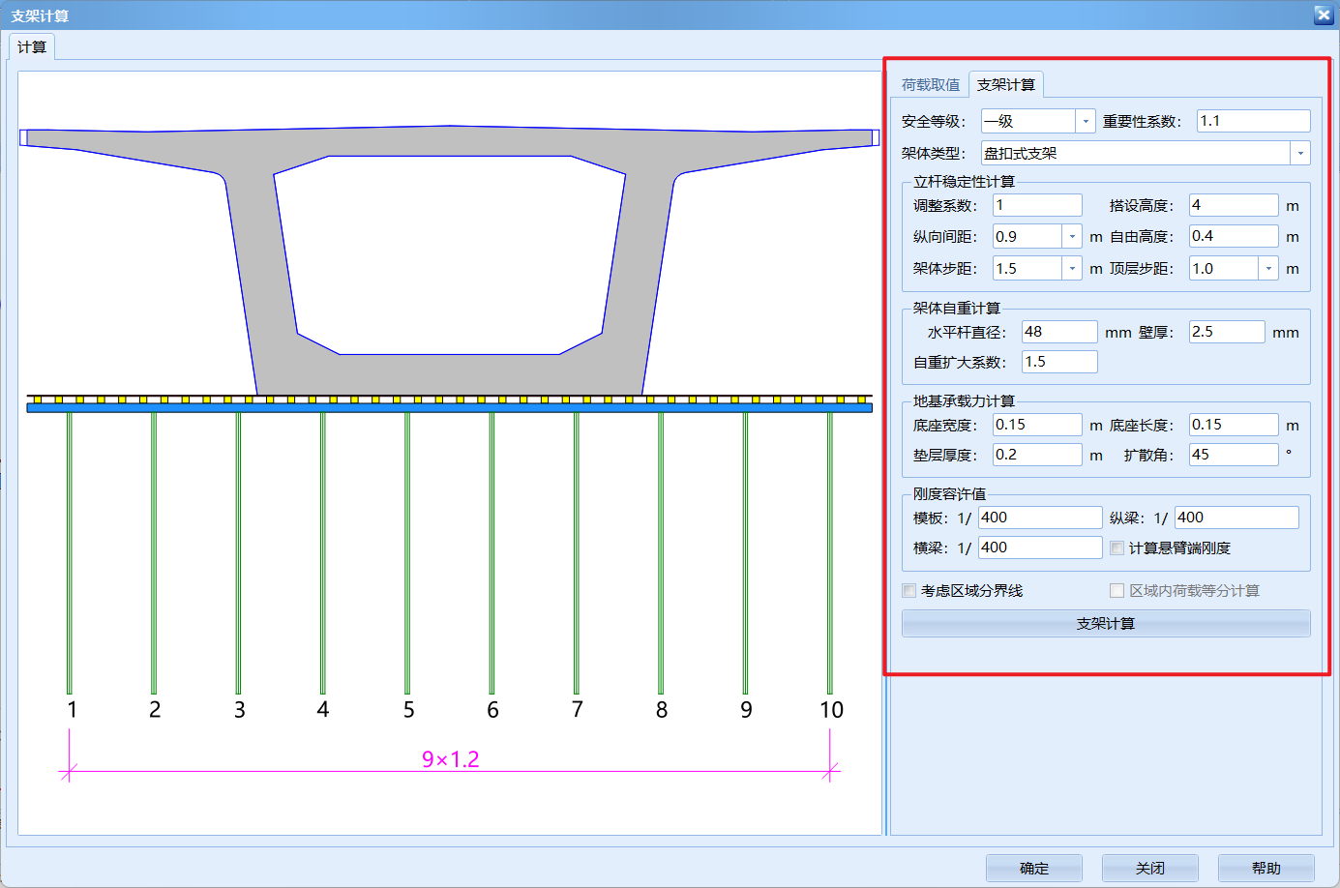1340x888 pixels.
Task: Focus the 搭设高度 input box
Action: [x=1233, y=205]
